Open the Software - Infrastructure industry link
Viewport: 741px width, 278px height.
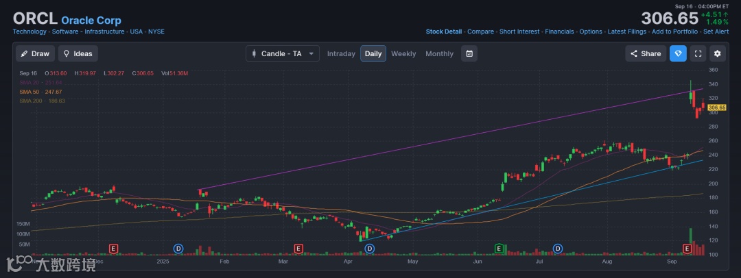88,31
